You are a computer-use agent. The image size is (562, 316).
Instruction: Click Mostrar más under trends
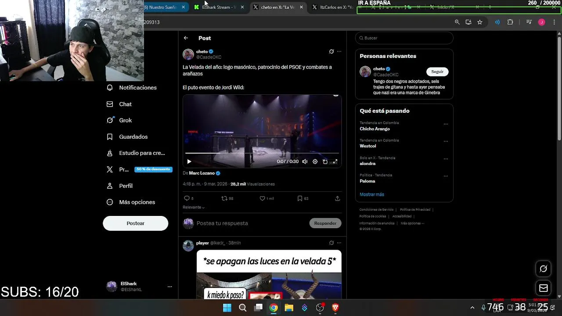click(x=372, y=194)
